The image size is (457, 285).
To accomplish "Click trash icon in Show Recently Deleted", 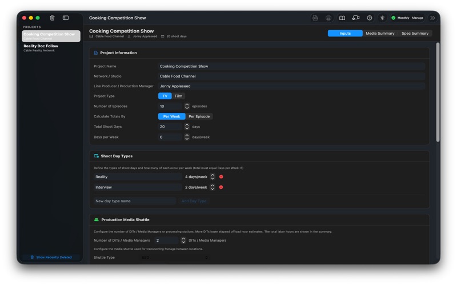I will [32, 257].
